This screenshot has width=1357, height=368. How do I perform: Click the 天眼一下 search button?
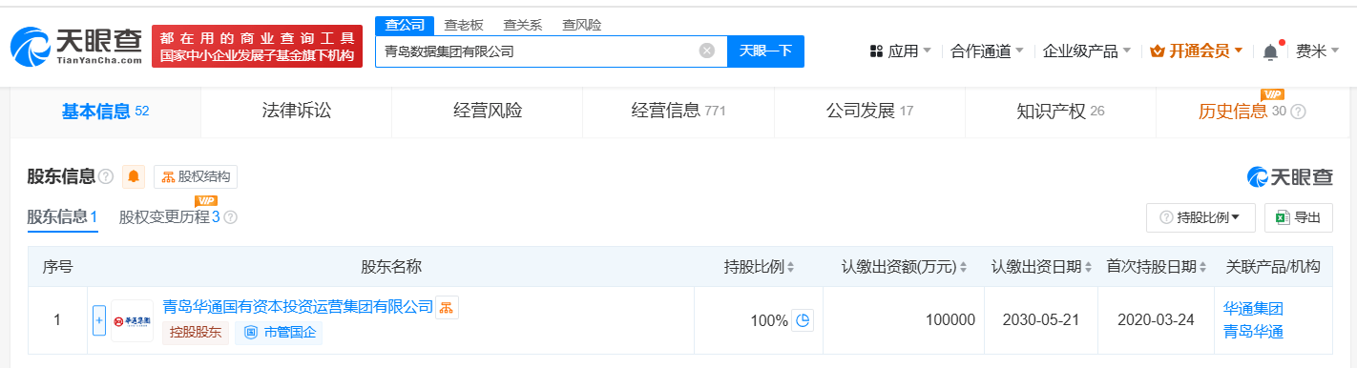click(x=765, y=51)
